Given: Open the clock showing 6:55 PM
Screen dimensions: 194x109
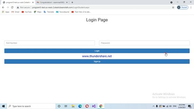Looking at the screenshot, I should (182, 106).
